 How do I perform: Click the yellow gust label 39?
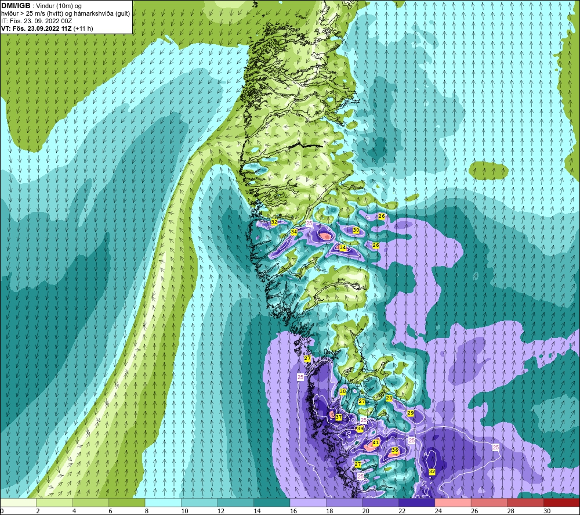360,428
